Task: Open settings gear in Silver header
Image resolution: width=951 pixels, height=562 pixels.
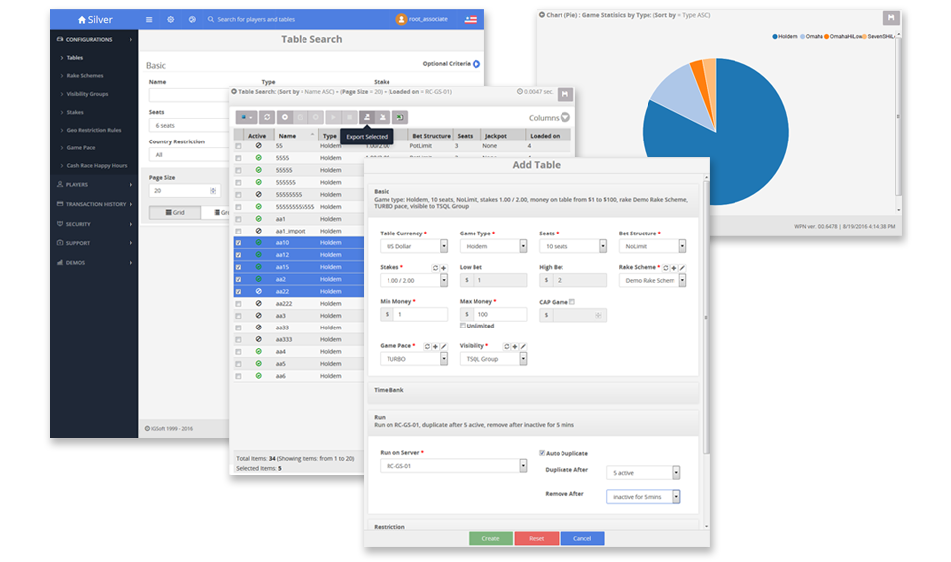Action: [170, 20]
